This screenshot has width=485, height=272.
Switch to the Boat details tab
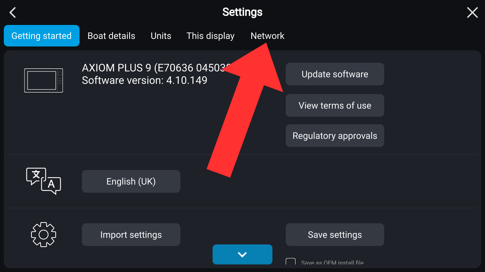[111, 36]
